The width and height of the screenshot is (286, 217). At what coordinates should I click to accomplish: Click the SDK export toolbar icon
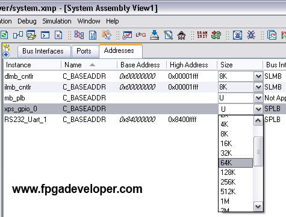pos(181,35)
